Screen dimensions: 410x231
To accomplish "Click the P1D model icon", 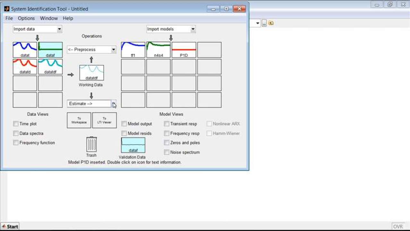I will tap(184, 50).
